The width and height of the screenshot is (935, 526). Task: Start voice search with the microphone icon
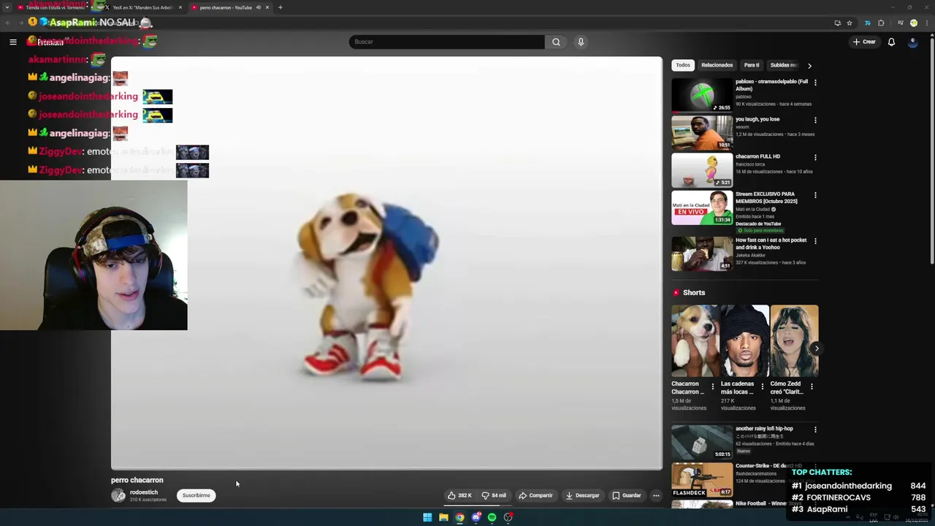(581, 42)
